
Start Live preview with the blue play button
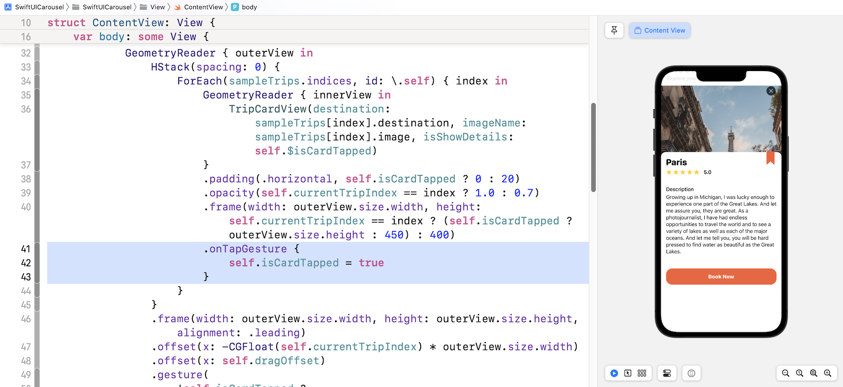pyautogui.click(x=614, y=373)
